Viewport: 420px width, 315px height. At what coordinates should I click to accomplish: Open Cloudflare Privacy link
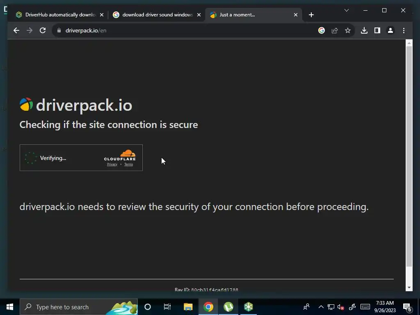[112, 164]
